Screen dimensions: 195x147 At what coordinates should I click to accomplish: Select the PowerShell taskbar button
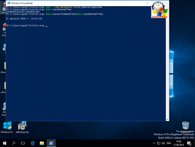point(51,143)
